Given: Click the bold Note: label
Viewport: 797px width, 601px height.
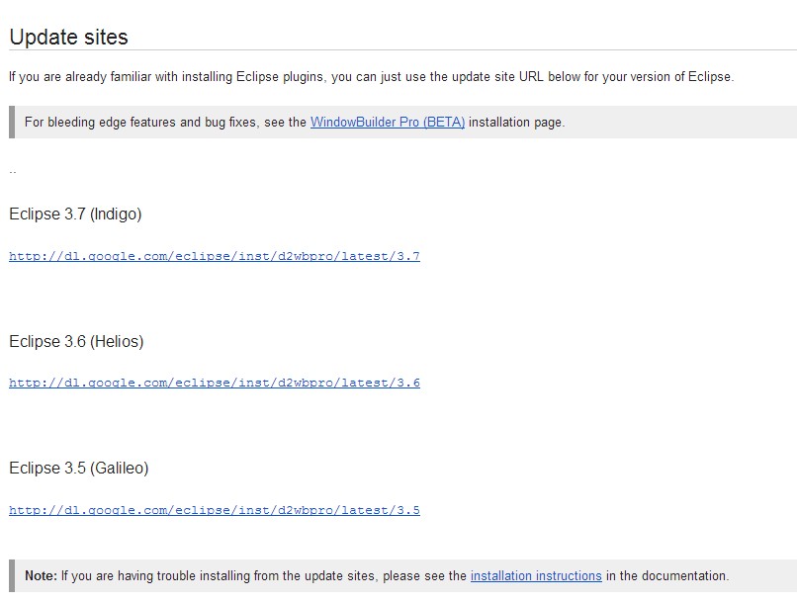Looking at the screenshot, I should 42,575.
